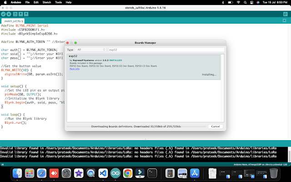Click the Open sketch toolbar icon
The height and width of the screenshot is (182, 291).
(x=21, y=15)
